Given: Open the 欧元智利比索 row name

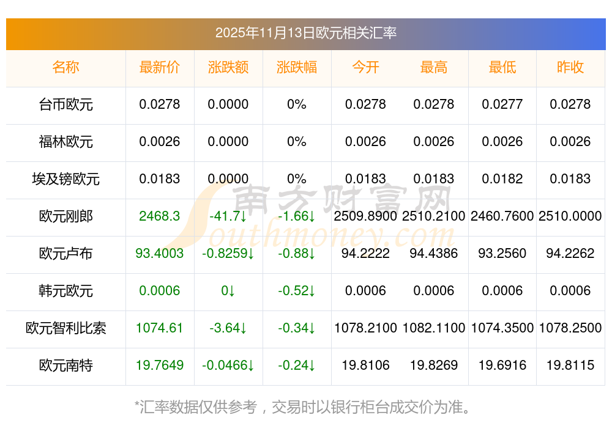Looking at the screenshot, I should pos(65,328).
